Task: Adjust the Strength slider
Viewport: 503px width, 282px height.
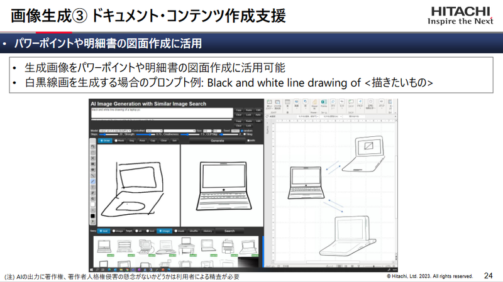Action: pyautogui.click(x=146, y=134)
